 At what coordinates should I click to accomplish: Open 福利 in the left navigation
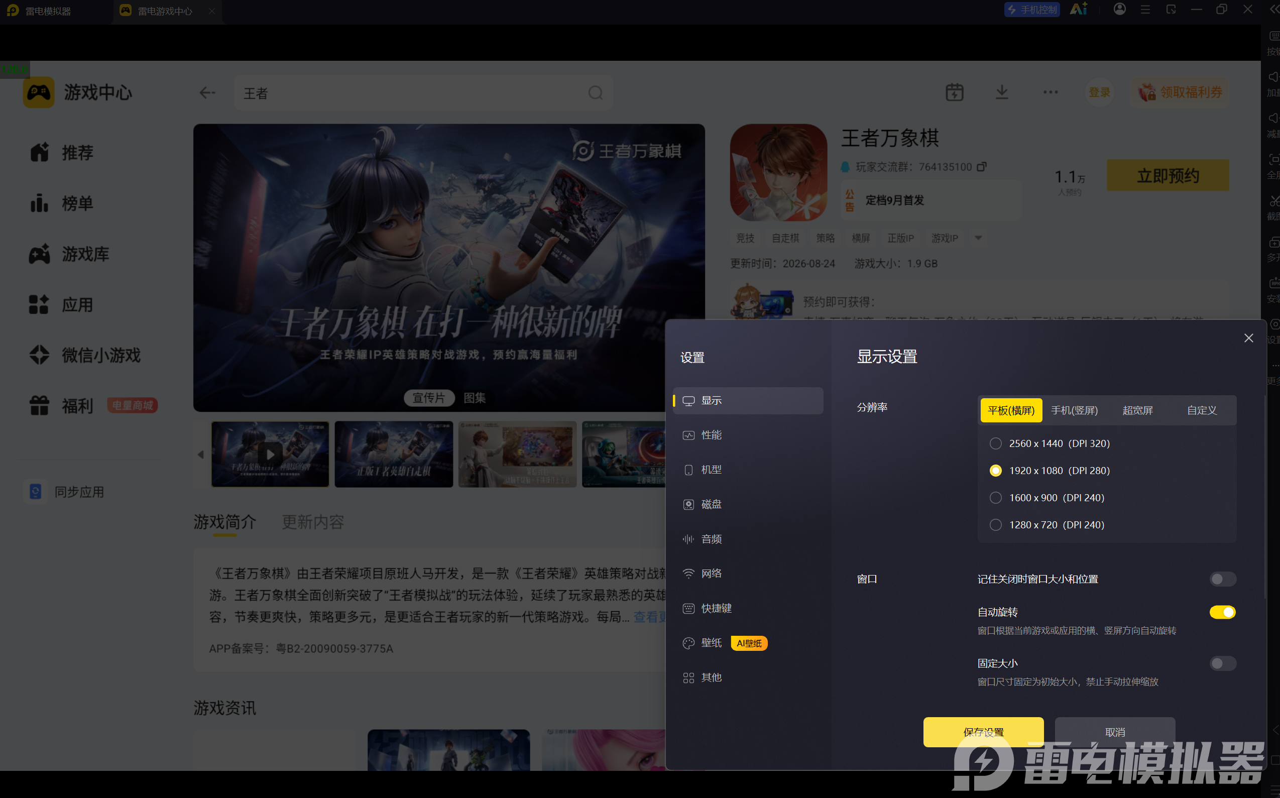click(x=62, y=406)
